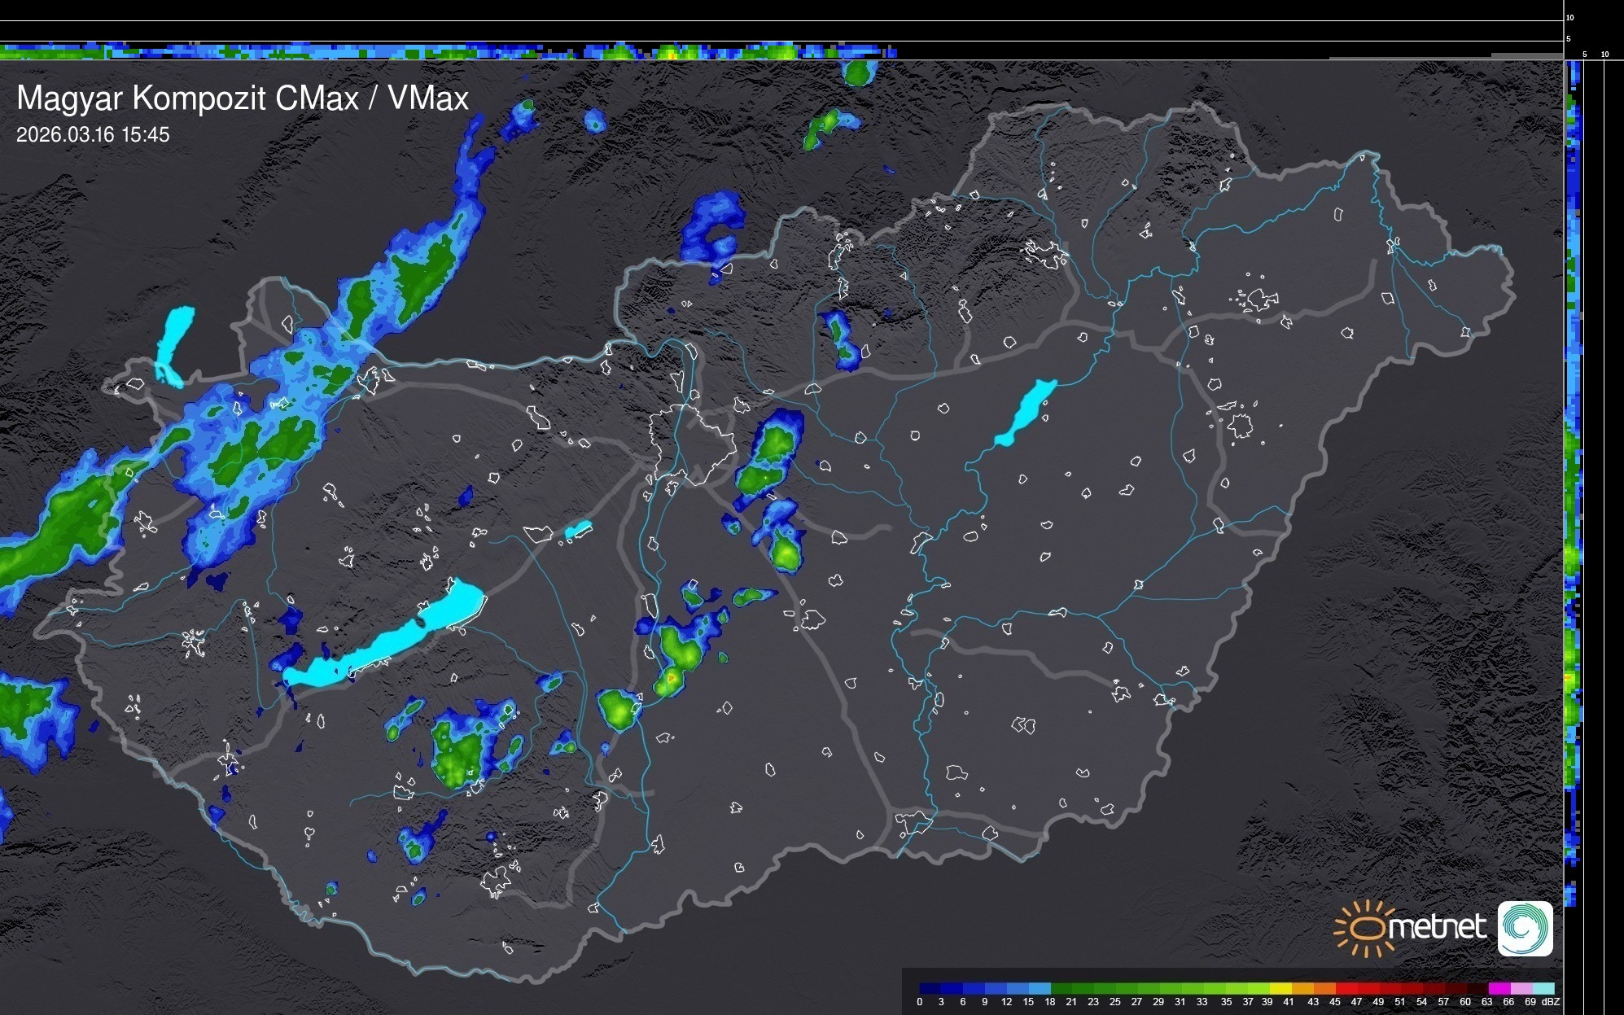
Task: Click the metnet wordmark text
Action: (x=1437, y=928)
